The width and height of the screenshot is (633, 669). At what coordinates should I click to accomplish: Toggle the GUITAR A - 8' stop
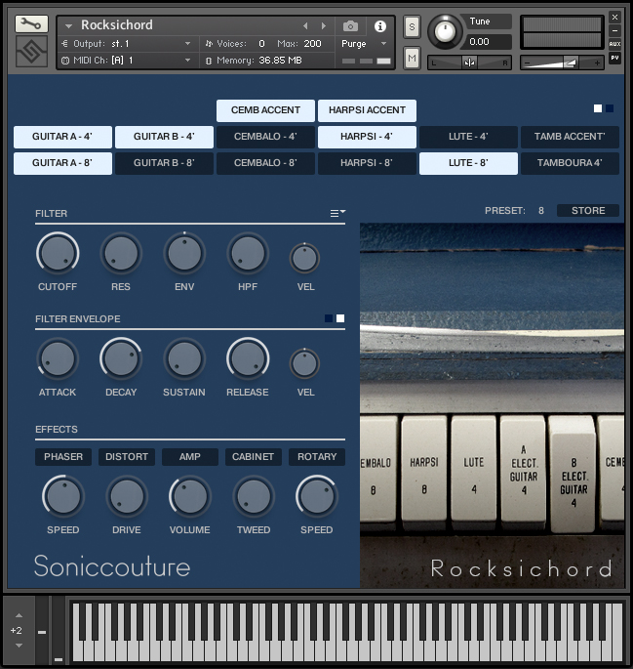click(62, 163)
